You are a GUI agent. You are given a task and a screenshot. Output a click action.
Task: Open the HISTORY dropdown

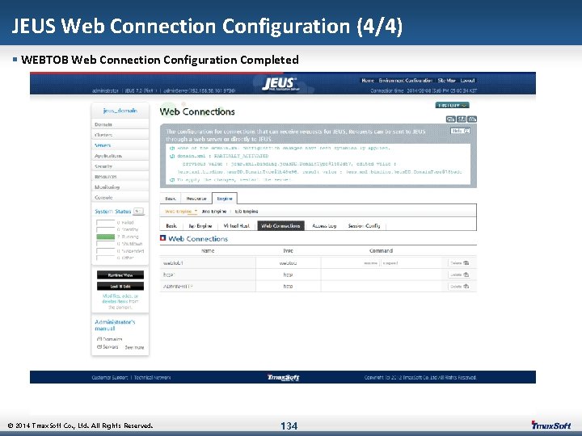coord(452,105)
